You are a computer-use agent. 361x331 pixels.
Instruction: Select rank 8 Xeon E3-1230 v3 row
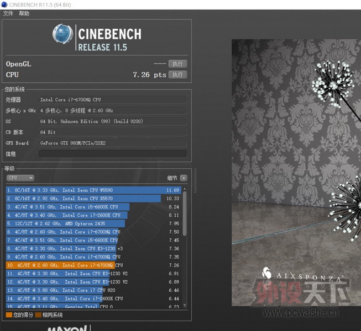pos(93,249)
